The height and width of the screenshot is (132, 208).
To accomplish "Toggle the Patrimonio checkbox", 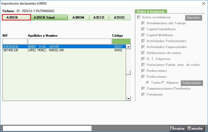I will tap(143, 94).
